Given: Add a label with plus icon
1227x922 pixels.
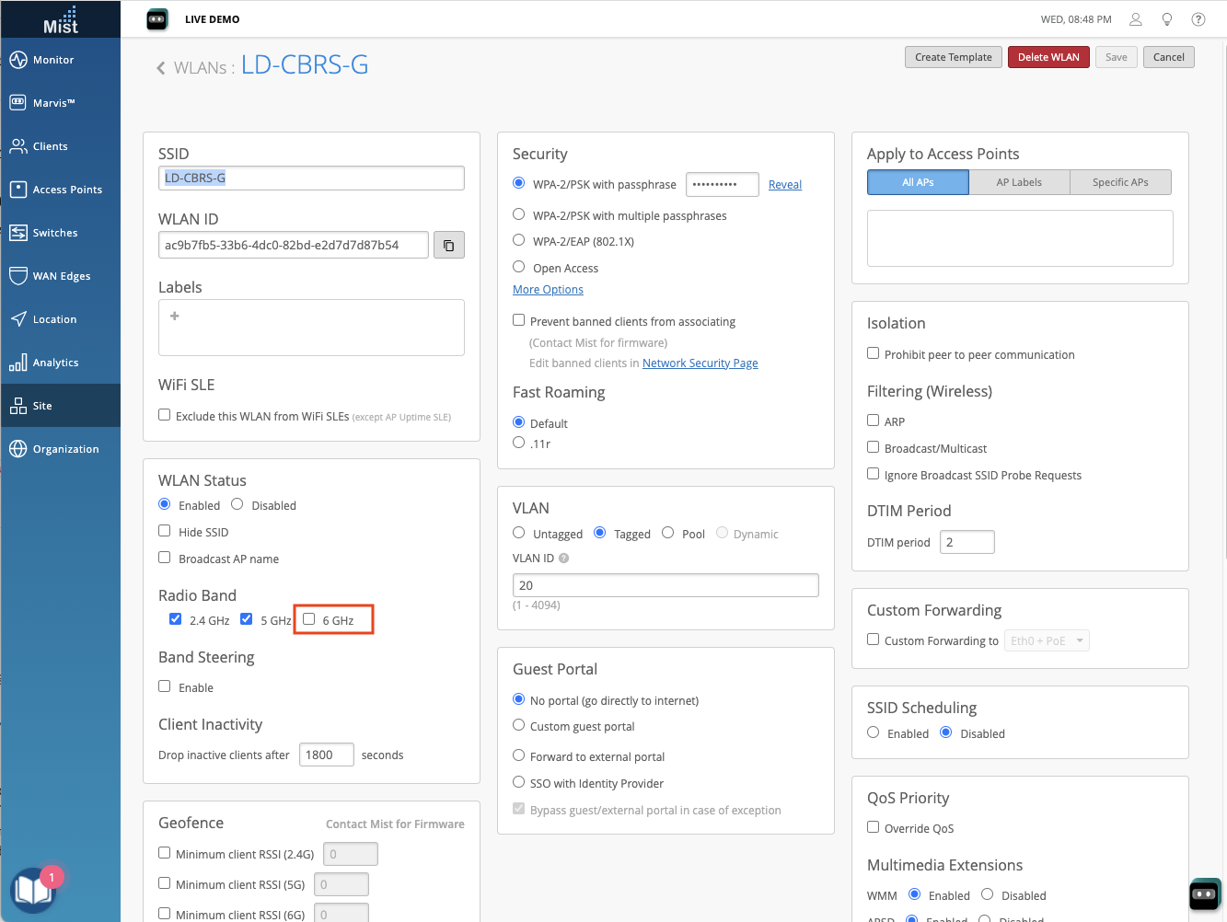Looking at the screenshot, I should click(x=175, y=317).
